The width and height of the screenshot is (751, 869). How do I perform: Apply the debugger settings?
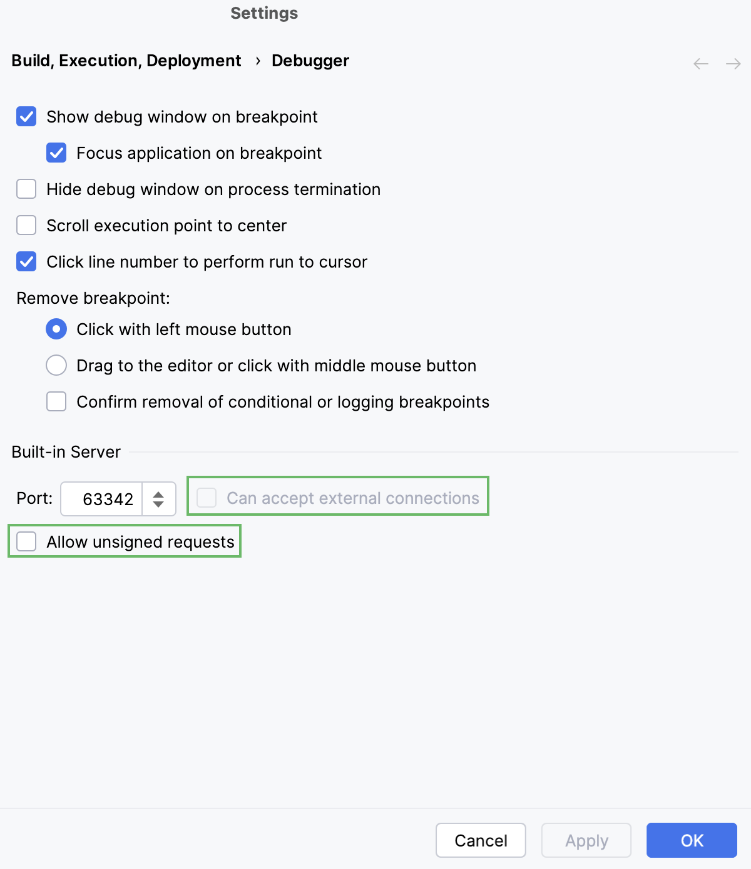586,840
